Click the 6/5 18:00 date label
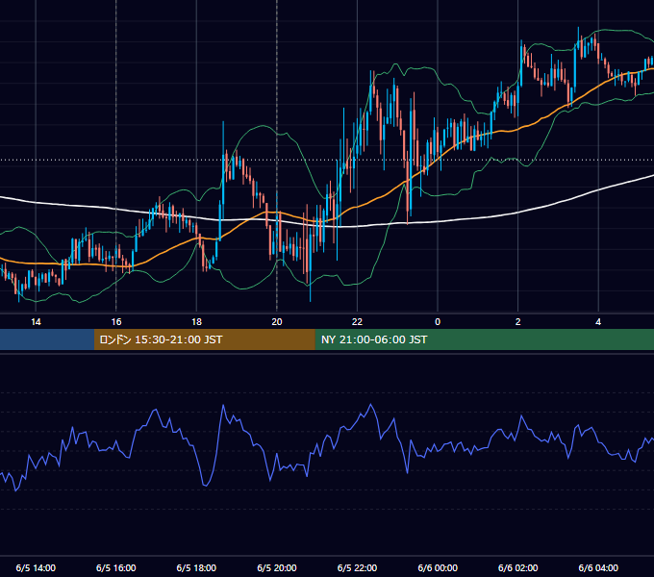Image resolution: width=654 pixels, height=577 pixels. pos(196,567)
